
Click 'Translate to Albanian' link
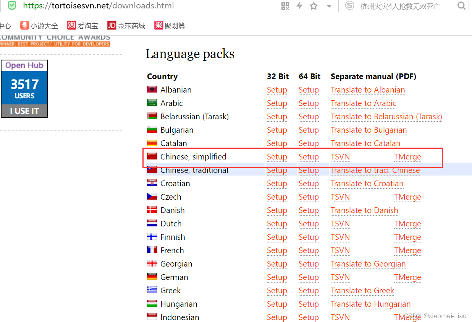368,90
